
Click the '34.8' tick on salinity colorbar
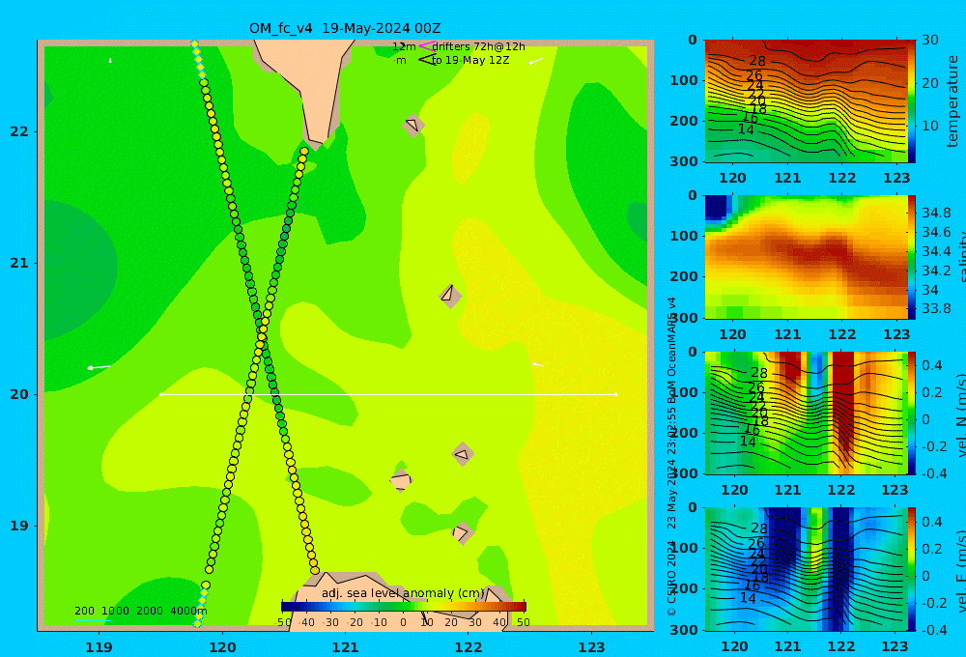tap(936, 213)
